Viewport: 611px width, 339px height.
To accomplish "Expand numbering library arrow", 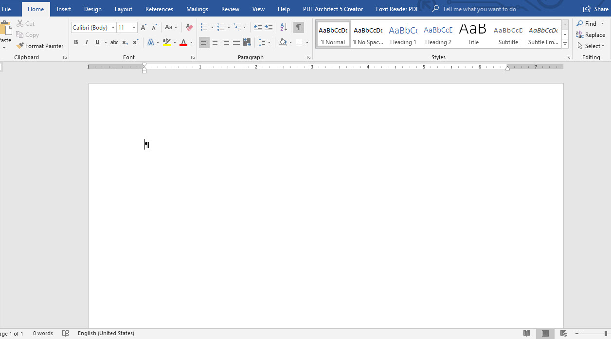I will (x=229, y=27).
